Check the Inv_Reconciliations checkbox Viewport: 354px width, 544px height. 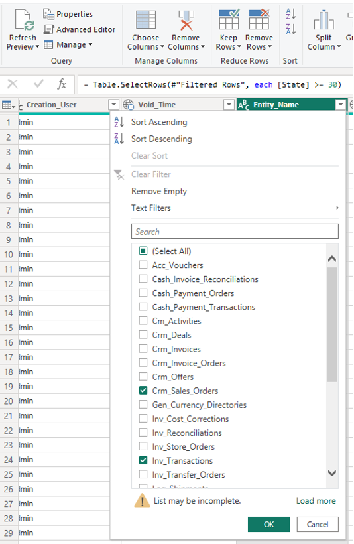[x=143, y=433]
